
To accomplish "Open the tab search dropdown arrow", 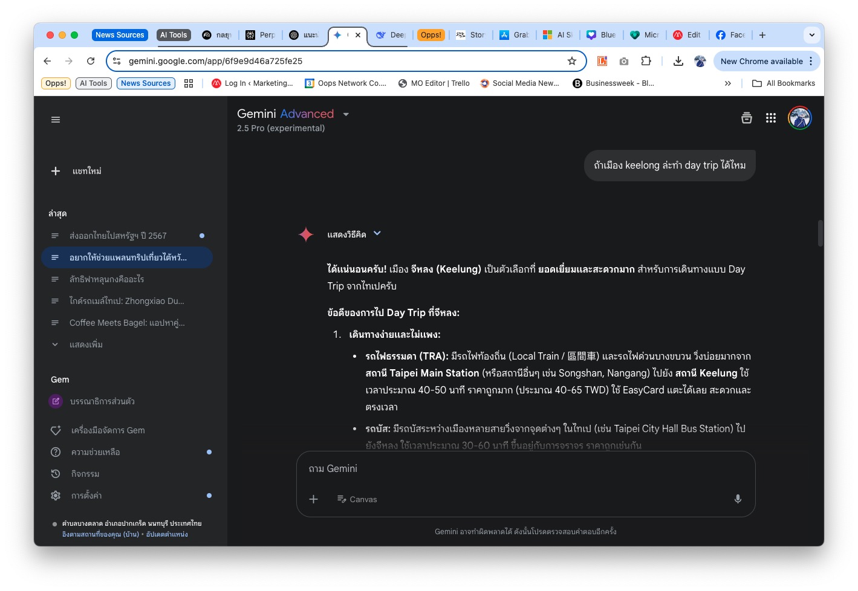I will [811, 35].
